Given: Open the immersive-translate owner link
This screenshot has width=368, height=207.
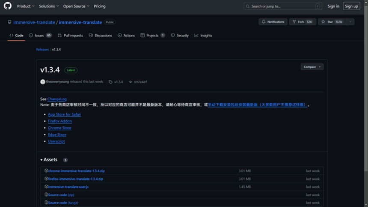Looking at the screenshot, I should [34, 22].
